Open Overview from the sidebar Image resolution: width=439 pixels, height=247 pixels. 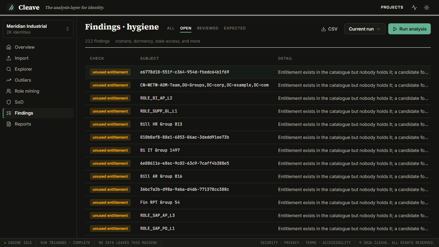tap(38, 47)
